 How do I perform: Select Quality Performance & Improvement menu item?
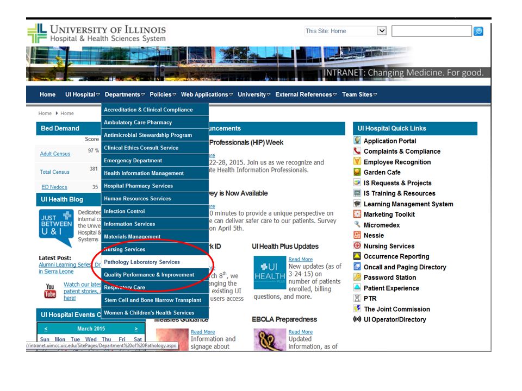(155, 275)
